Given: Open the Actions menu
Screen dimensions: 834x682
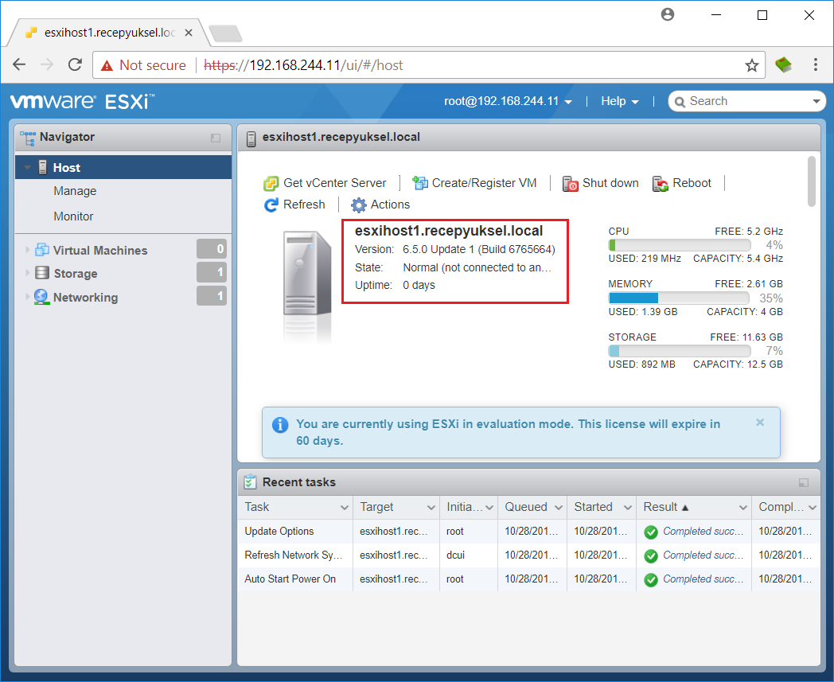Looking at the screenshot, I should coord(381,205).
